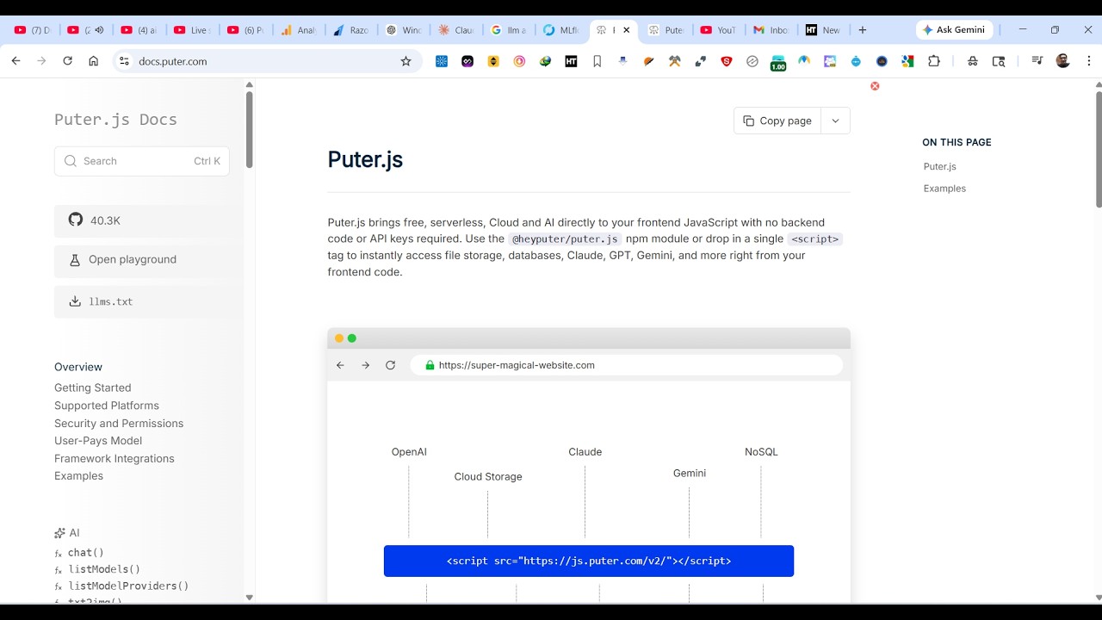
Task: Switch to the MLflow tab
Action: [x=560, y=29]
